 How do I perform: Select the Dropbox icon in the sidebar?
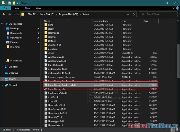(6, 67)
